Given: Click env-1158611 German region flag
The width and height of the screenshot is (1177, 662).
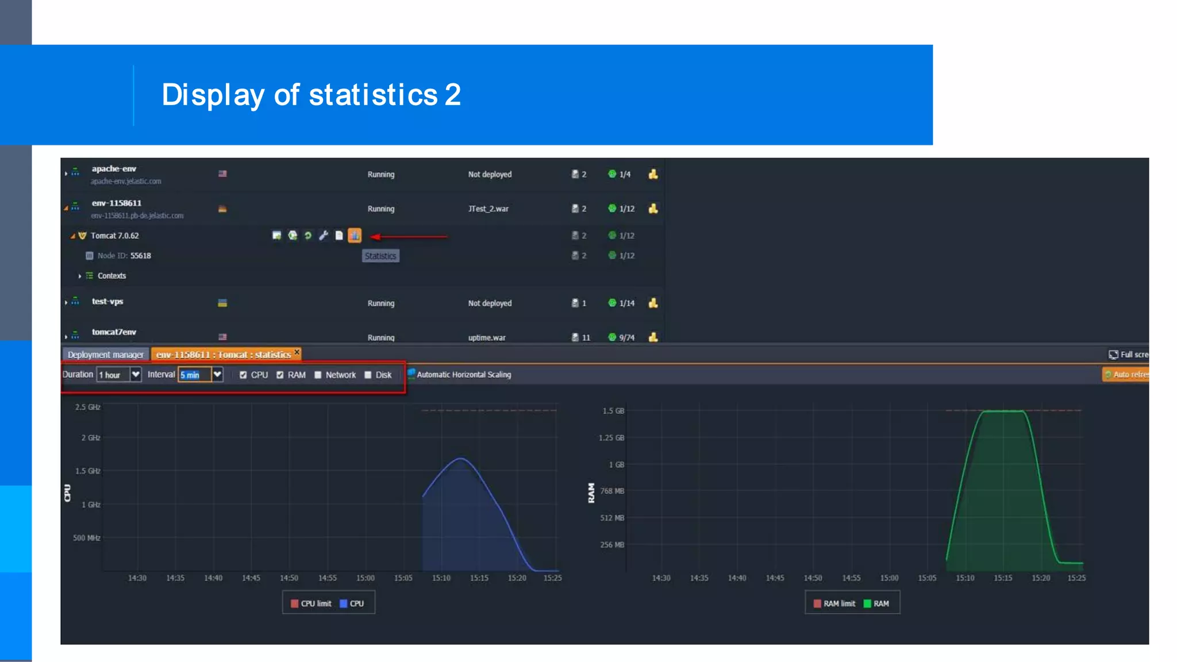Looking at the screenshot, I should [x=222, y=209].
